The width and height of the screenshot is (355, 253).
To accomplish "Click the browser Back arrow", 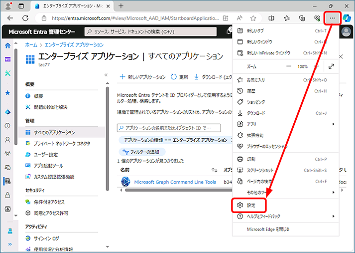I will click(x=10, y=18).
